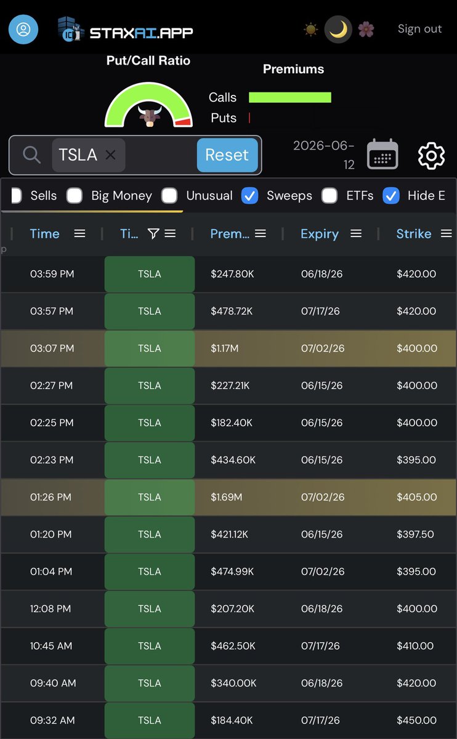Click the $474.99K premium cell
The image size is (457, 739).
[232, 571]
